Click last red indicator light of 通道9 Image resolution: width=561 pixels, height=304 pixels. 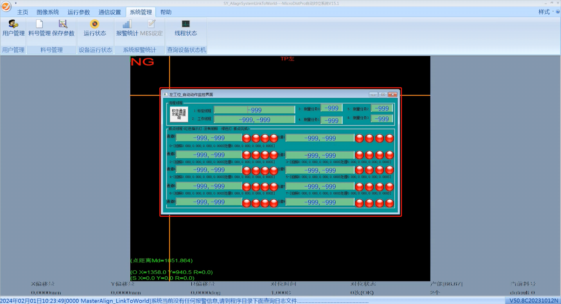pyautogui.click(x=389, y=203)
